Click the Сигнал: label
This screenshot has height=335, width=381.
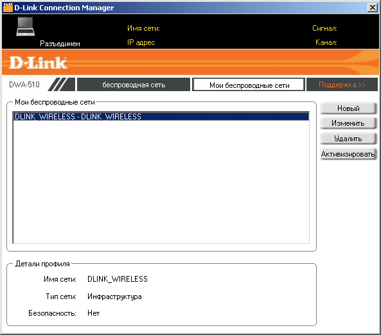(x=324, y=28)
